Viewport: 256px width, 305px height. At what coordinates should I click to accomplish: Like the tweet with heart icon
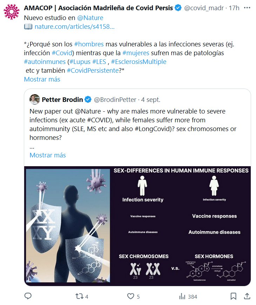130,296
